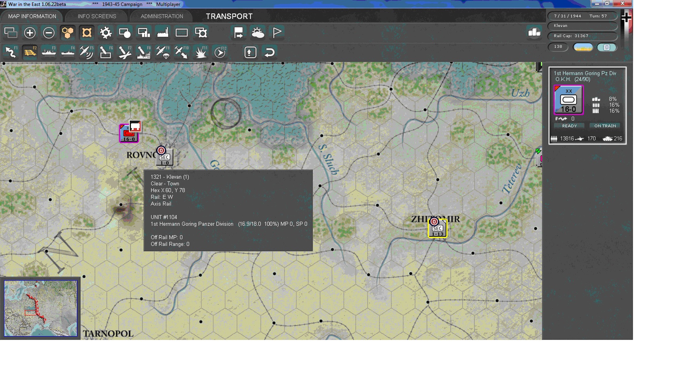Click the clear-weather terrain indicator pill
The height and width of the screenshot is (370, 675).
583,47
